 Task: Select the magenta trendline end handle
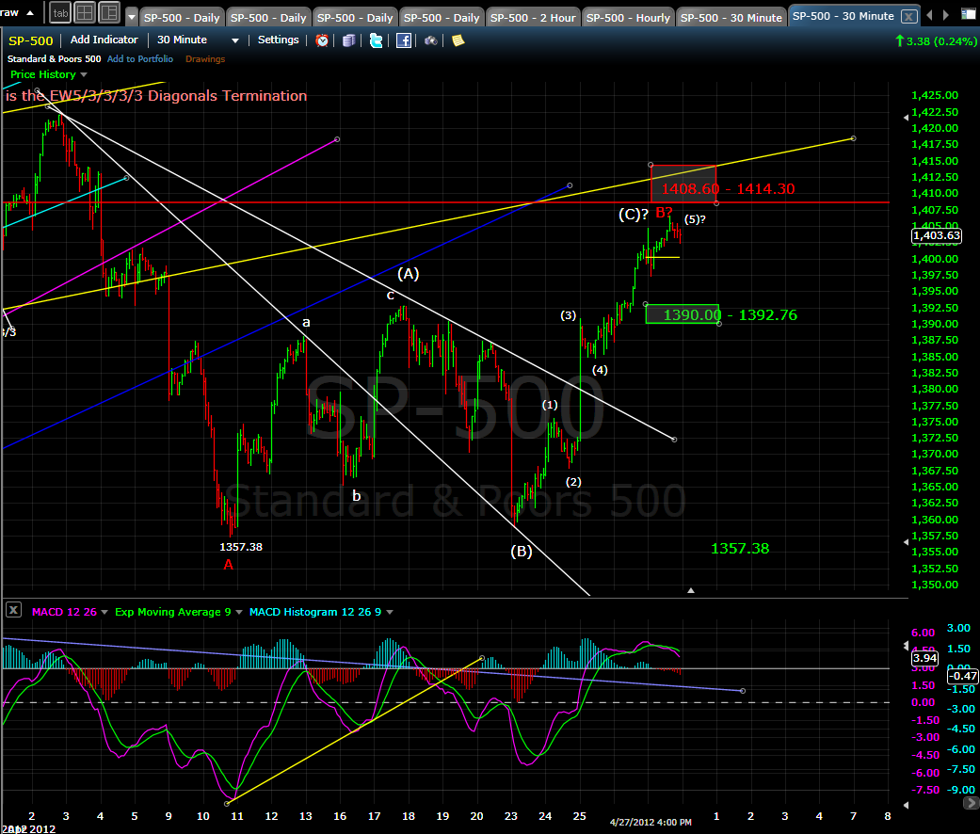pos(337,139)
